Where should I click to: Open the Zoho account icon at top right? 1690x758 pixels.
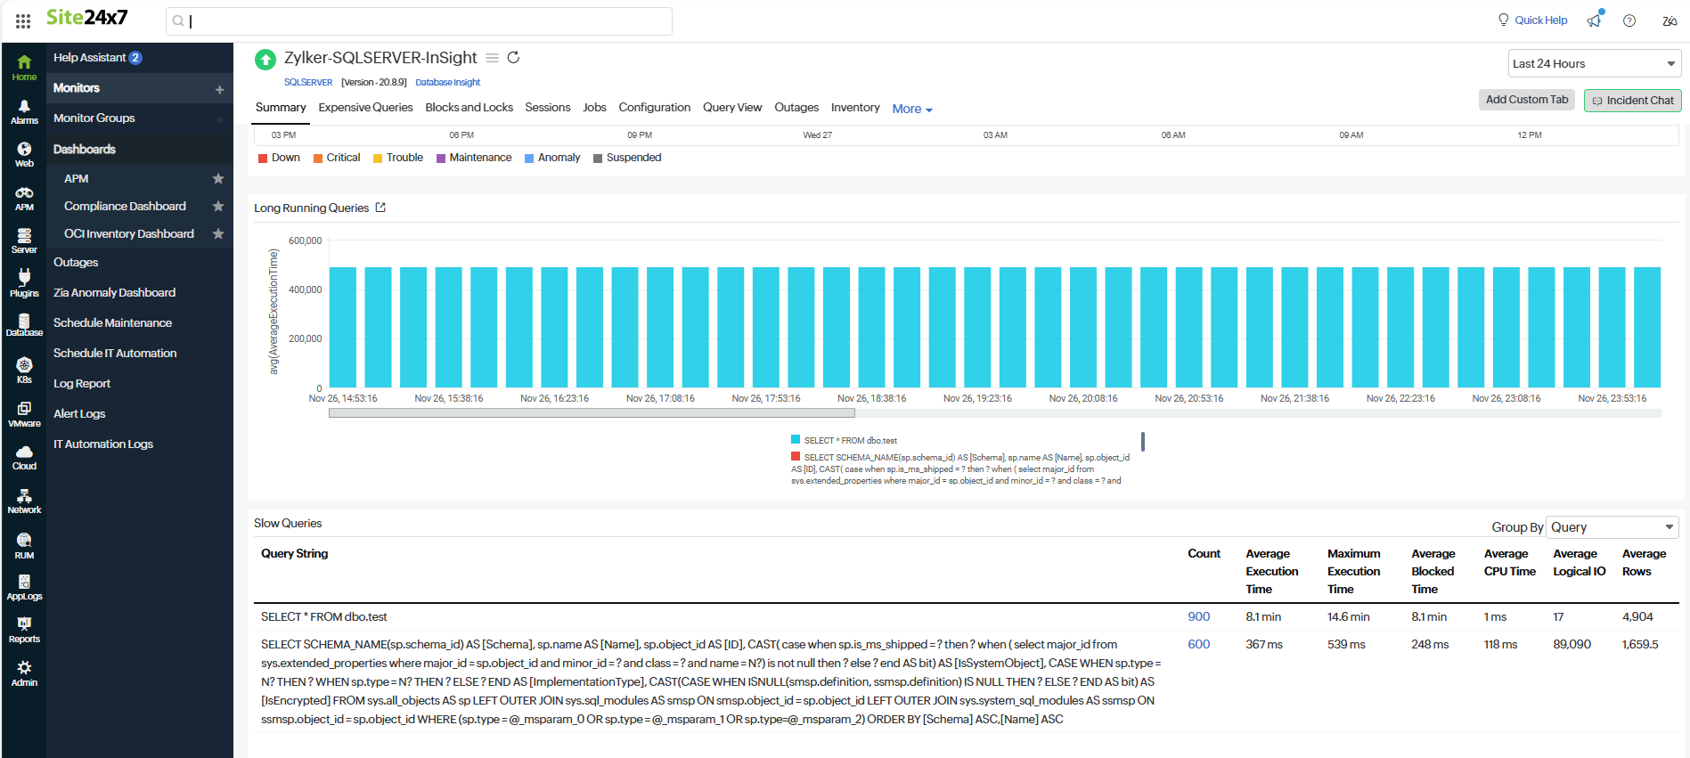[x=1670, y=20]
